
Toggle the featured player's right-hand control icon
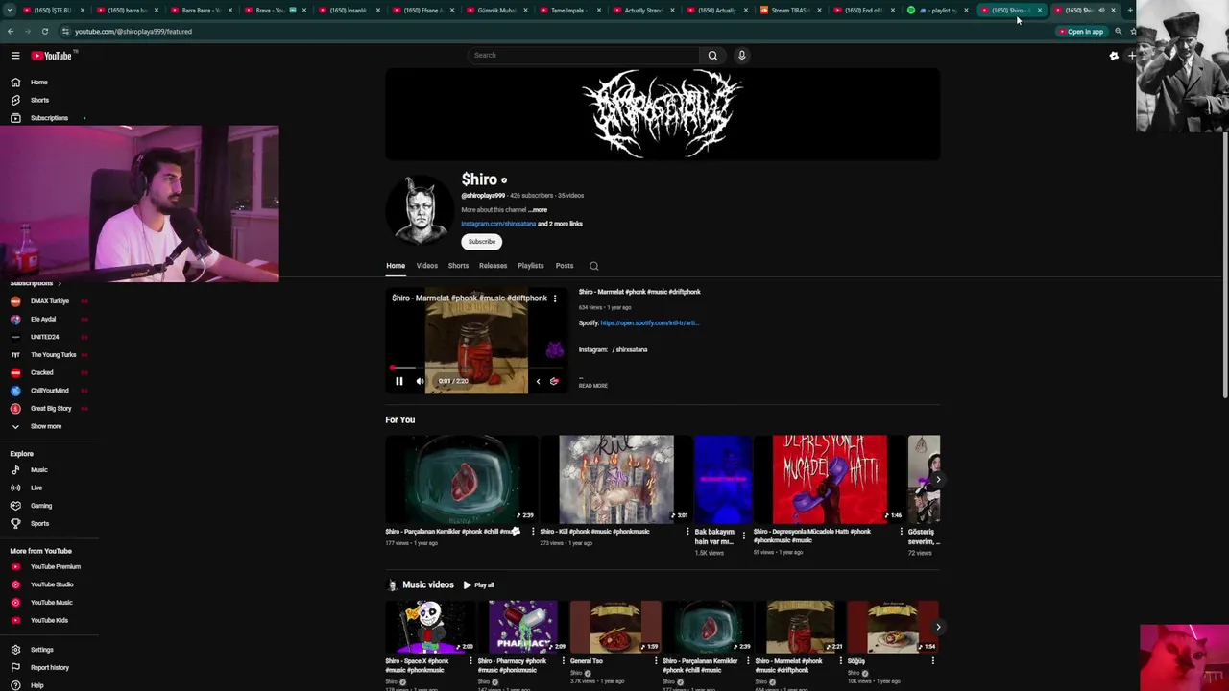click(554, 382)
